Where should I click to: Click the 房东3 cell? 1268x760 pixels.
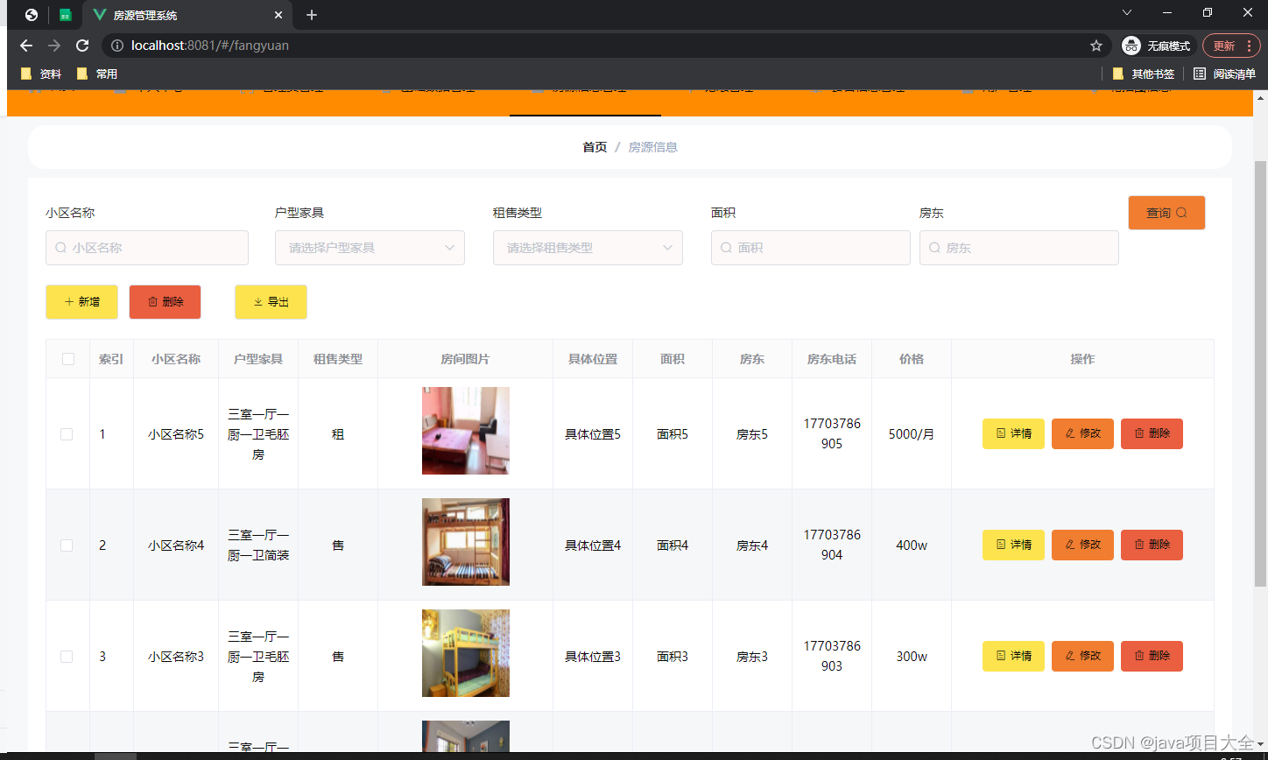pyautogui.click(x=752, y=657)
